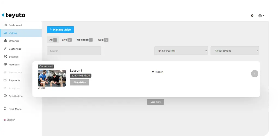Image resolution: width=279 pixels, height=136 pixels.
Task: Open the Members people icon
Action: pyautogui.click(x=5, y=64)
